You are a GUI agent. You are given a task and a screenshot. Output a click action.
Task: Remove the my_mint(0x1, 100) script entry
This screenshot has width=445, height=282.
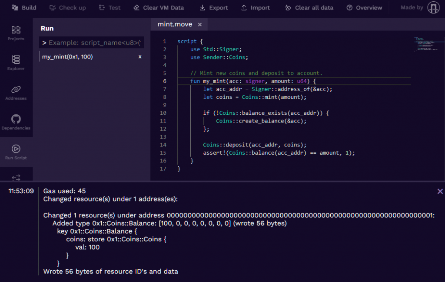[140, 57]
